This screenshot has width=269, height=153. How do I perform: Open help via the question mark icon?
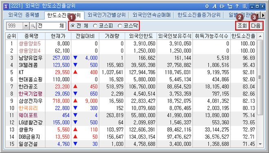pyautogui.click(x=237, y=7)
